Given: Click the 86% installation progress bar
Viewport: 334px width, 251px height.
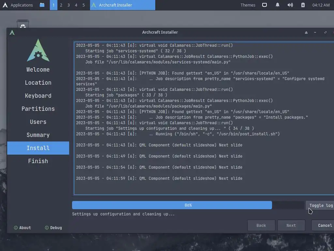Looking at the screenshot, I should pos(188,205).
